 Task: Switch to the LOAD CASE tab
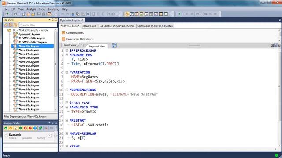click(x=89, y=26)
